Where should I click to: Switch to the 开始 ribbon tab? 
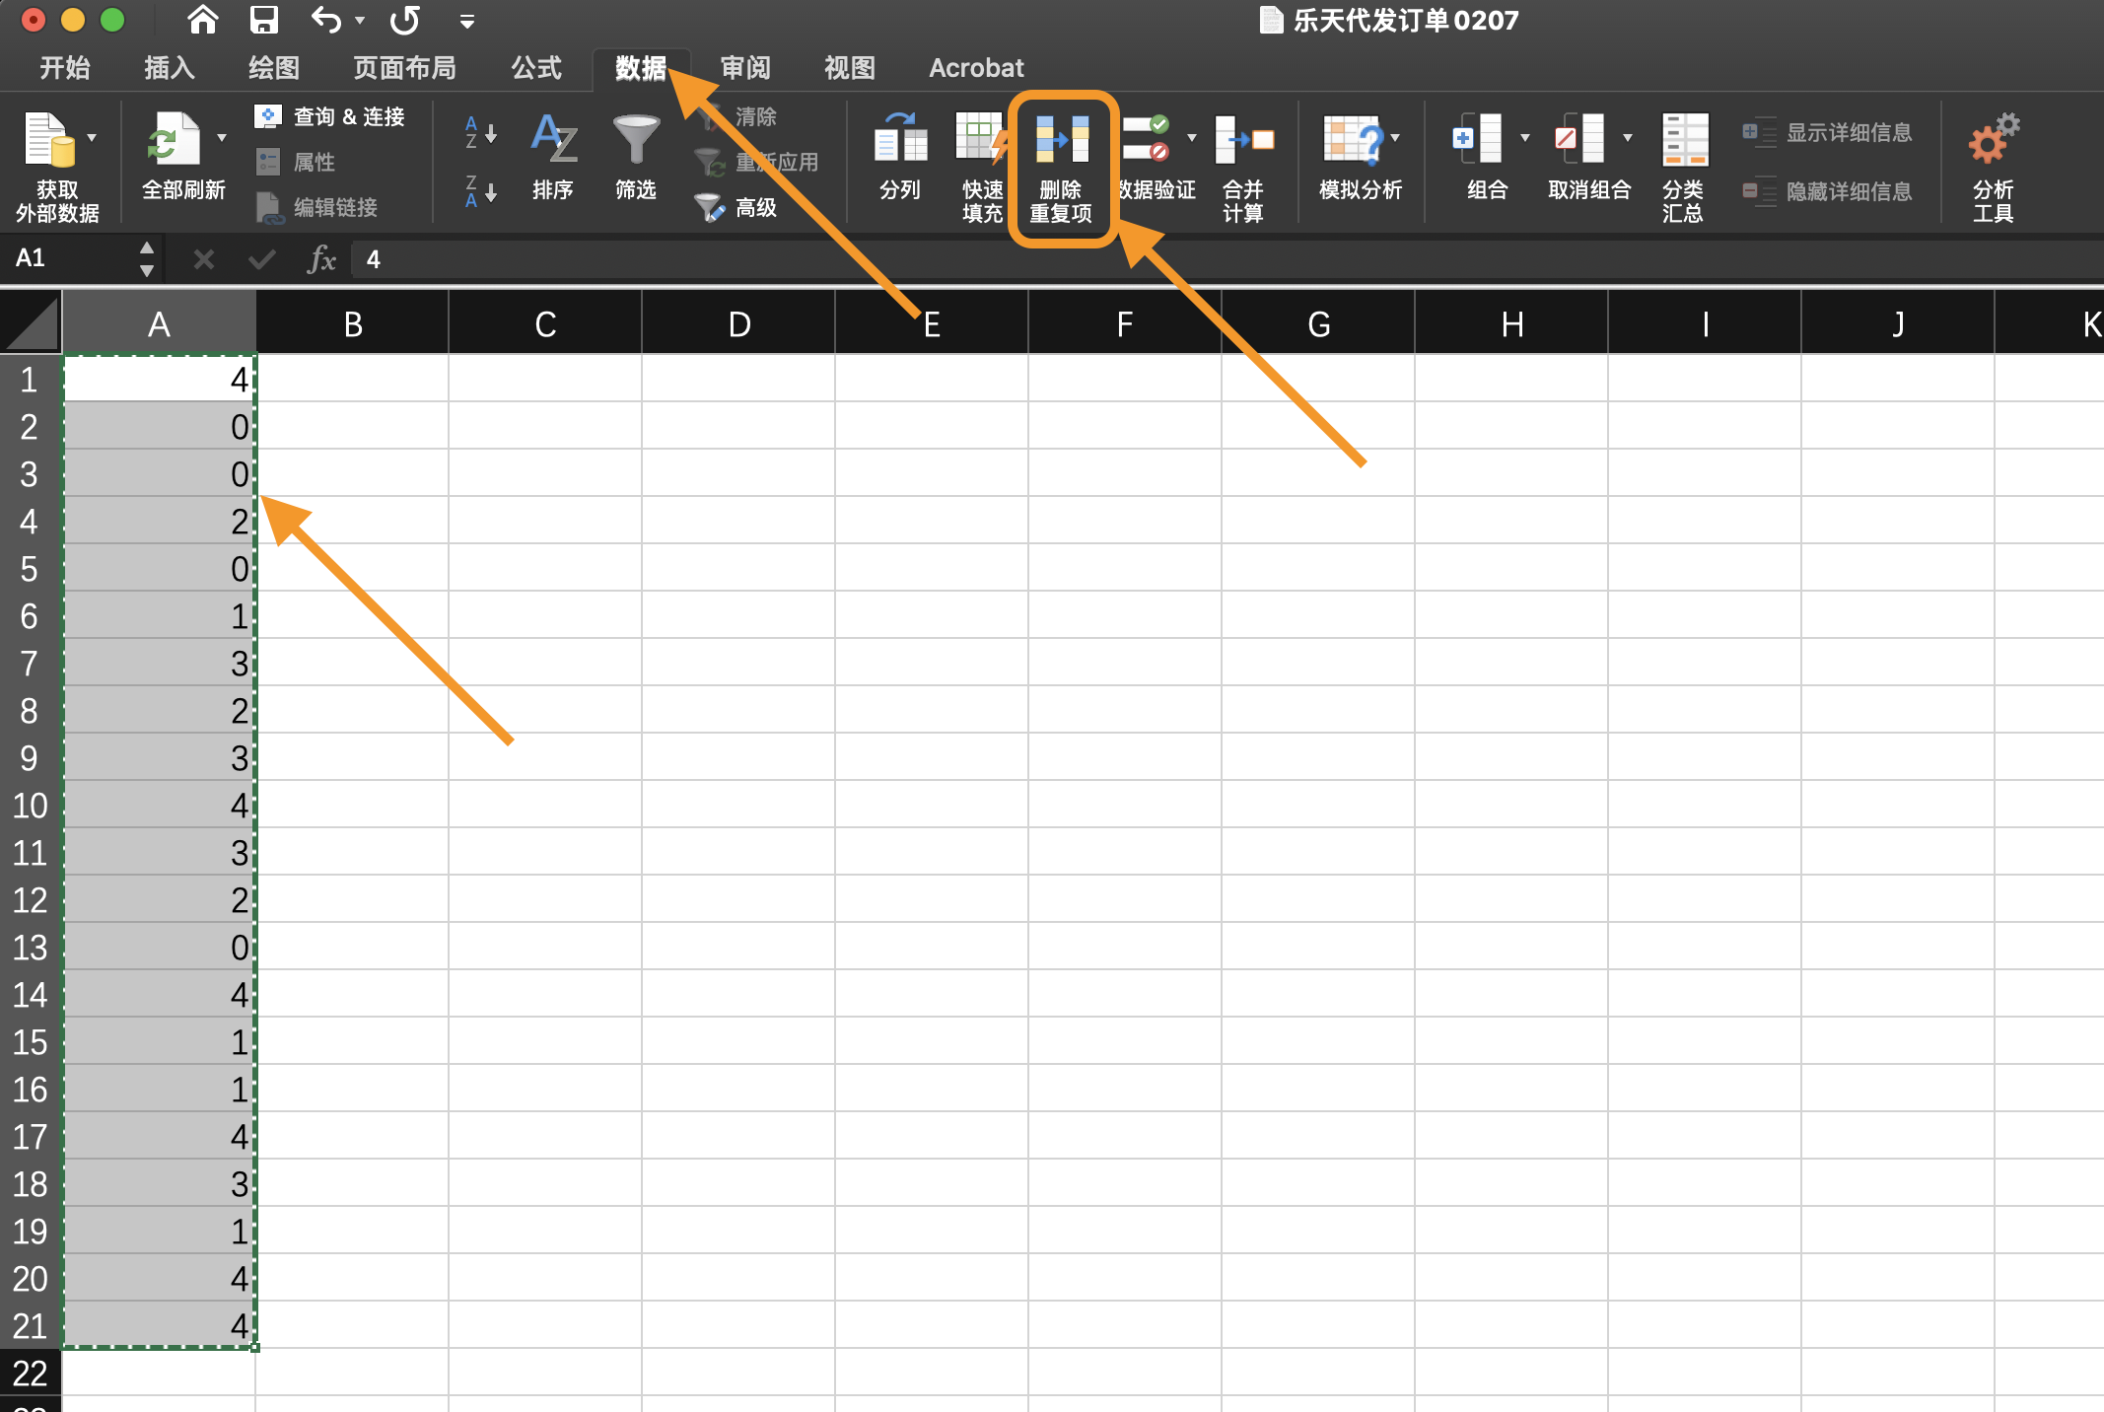tap(65, 67)
